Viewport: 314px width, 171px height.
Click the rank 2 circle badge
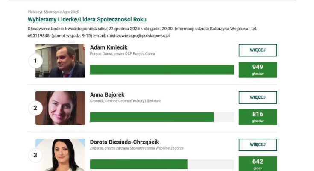point(35,108)
